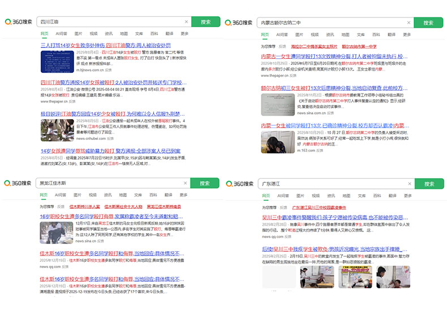The image size is (447, 316).
Task: Click girl photo thumbnail beside m.163.com result
Action: coord(278,142)
